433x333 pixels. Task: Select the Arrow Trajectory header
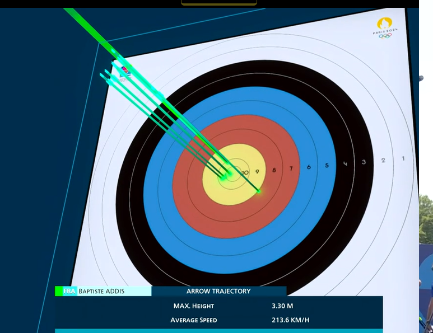(218, 291)
